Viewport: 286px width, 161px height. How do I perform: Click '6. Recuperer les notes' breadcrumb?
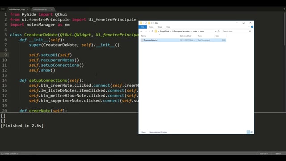tap(181, 31)
